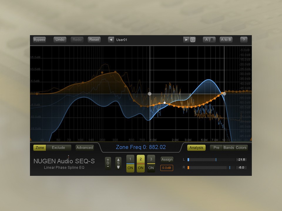Toggle ON for curve 2
The image size is (282, 211).
(141, 168)
